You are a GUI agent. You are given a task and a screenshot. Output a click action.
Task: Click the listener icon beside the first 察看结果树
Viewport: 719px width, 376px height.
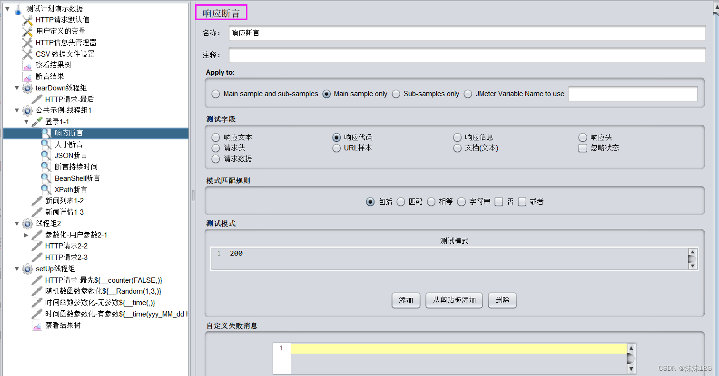[x=28, y=66]
